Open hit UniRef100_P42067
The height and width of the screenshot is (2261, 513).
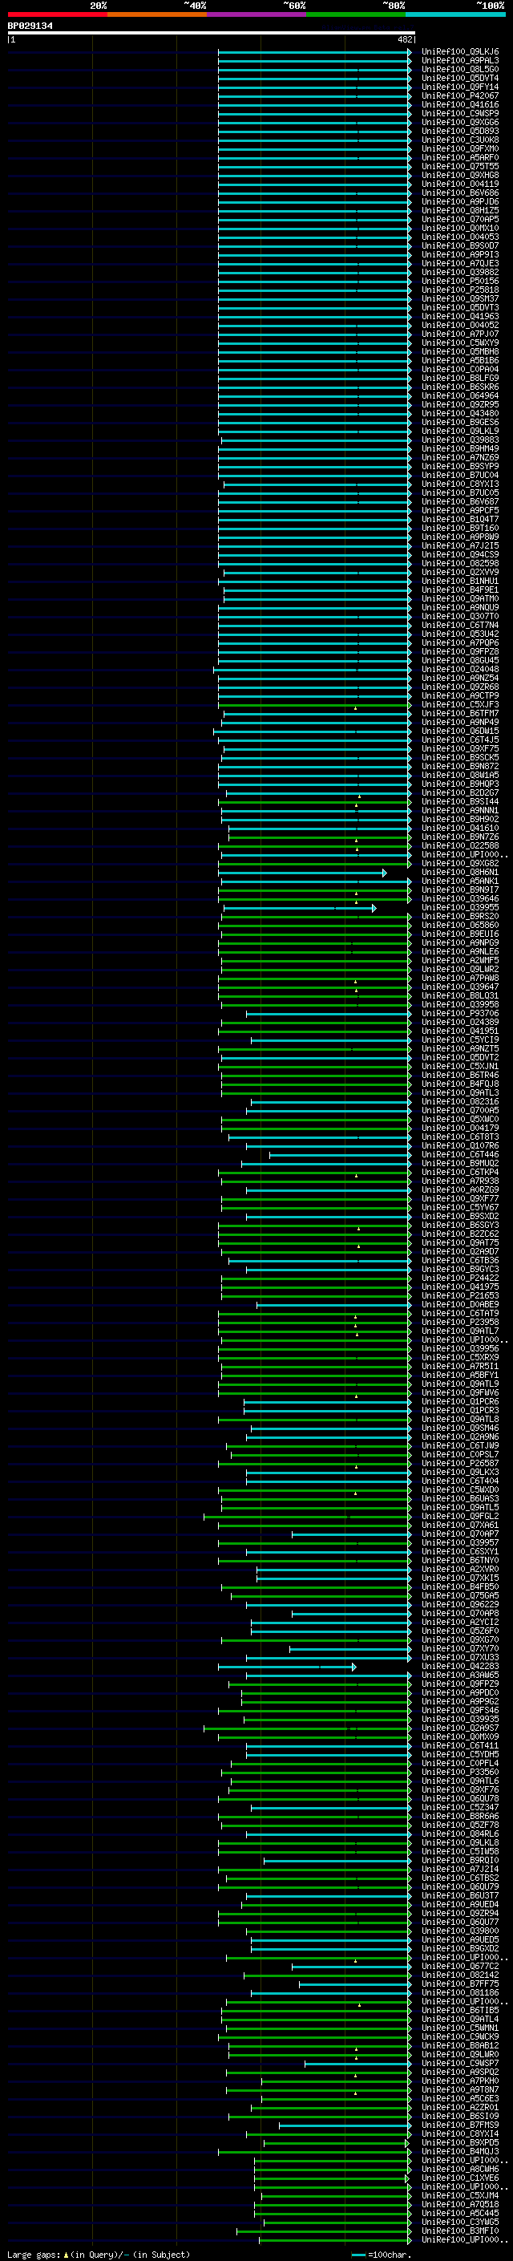(x=459, y=95)
